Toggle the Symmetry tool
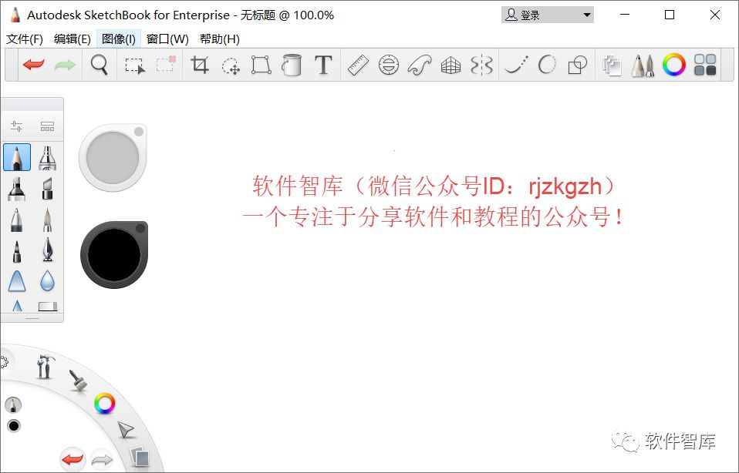Screen dimensions: 739x473 (481, 65)
